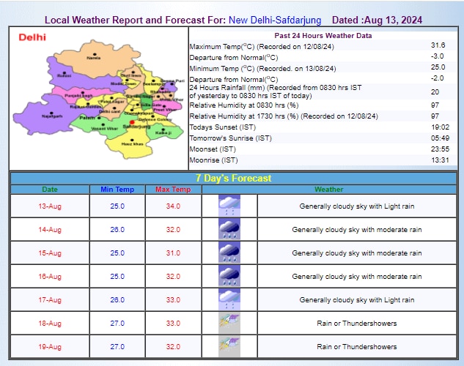Click the 16-Aug moderate rain weather icon

229,276
